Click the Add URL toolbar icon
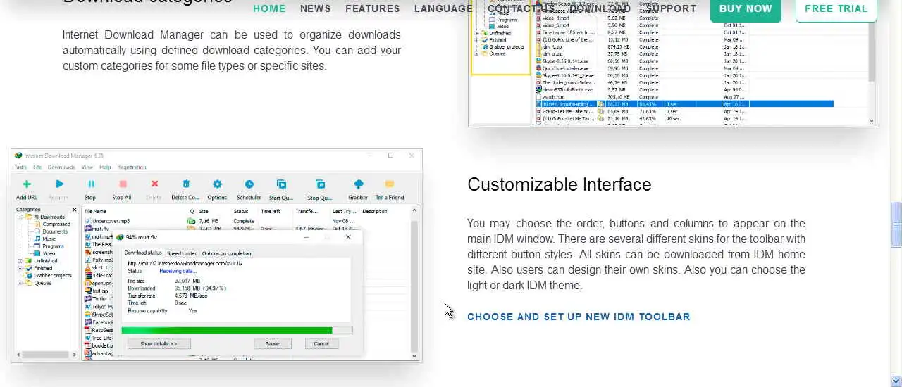This screenshot has width=902, height=387. [27, 184]
